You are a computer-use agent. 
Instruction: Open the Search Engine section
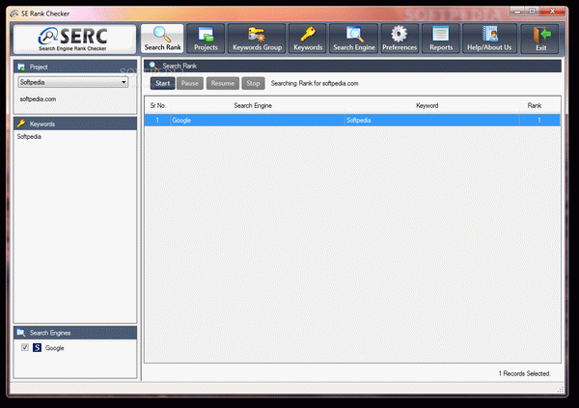point(354,39)
